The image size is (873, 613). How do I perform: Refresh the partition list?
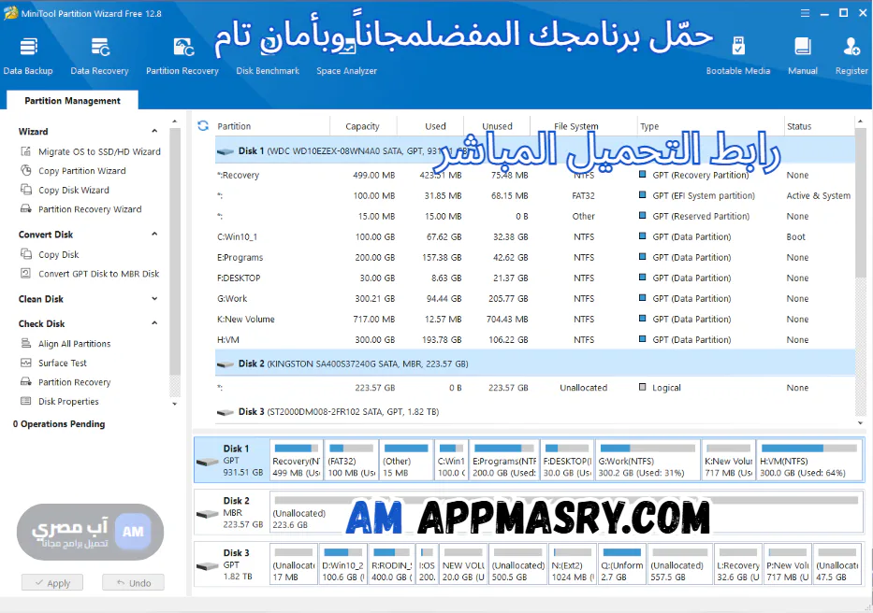click(203, 126)
